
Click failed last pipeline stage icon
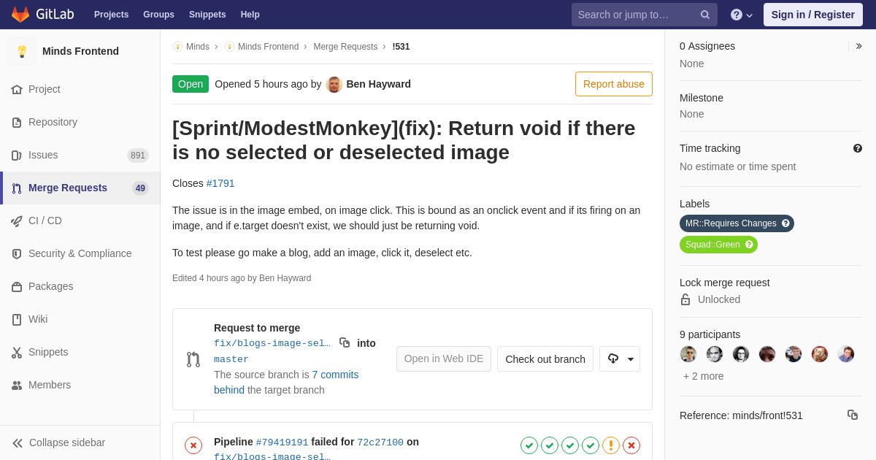[x=631, y=445]
